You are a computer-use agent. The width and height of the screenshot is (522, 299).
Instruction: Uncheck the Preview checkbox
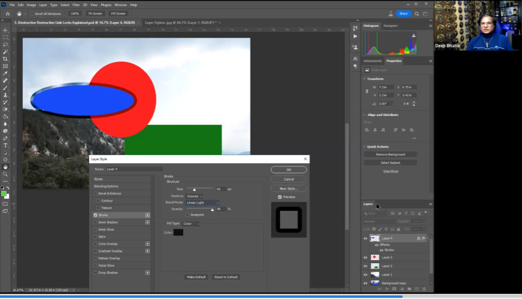pyautogui.click(x=280, y=197)
